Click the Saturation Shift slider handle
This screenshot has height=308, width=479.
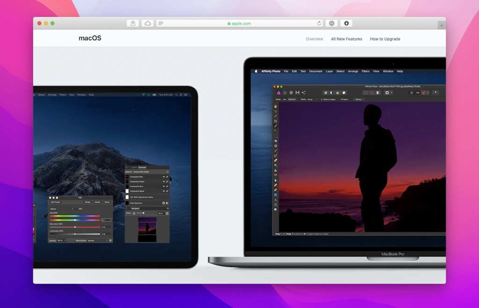(x=75, y=227)
